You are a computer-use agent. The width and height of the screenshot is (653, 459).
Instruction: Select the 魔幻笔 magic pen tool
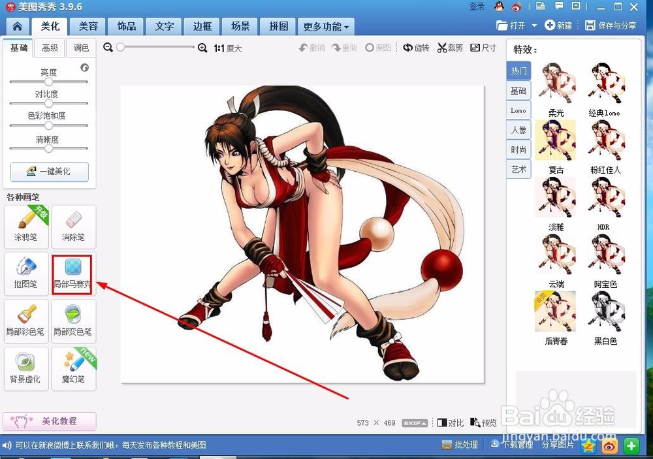coord(74,368)
